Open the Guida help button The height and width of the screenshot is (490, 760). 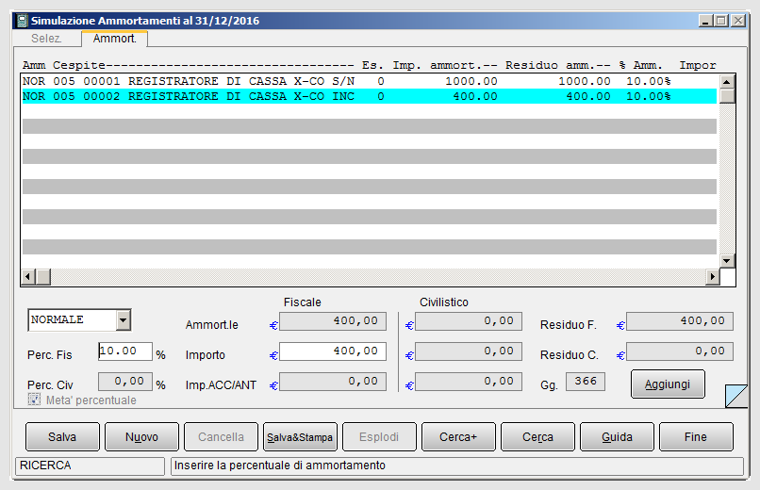tap(617, 436)
